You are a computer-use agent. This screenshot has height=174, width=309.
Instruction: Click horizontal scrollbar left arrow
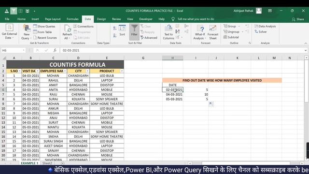[190, 163]
